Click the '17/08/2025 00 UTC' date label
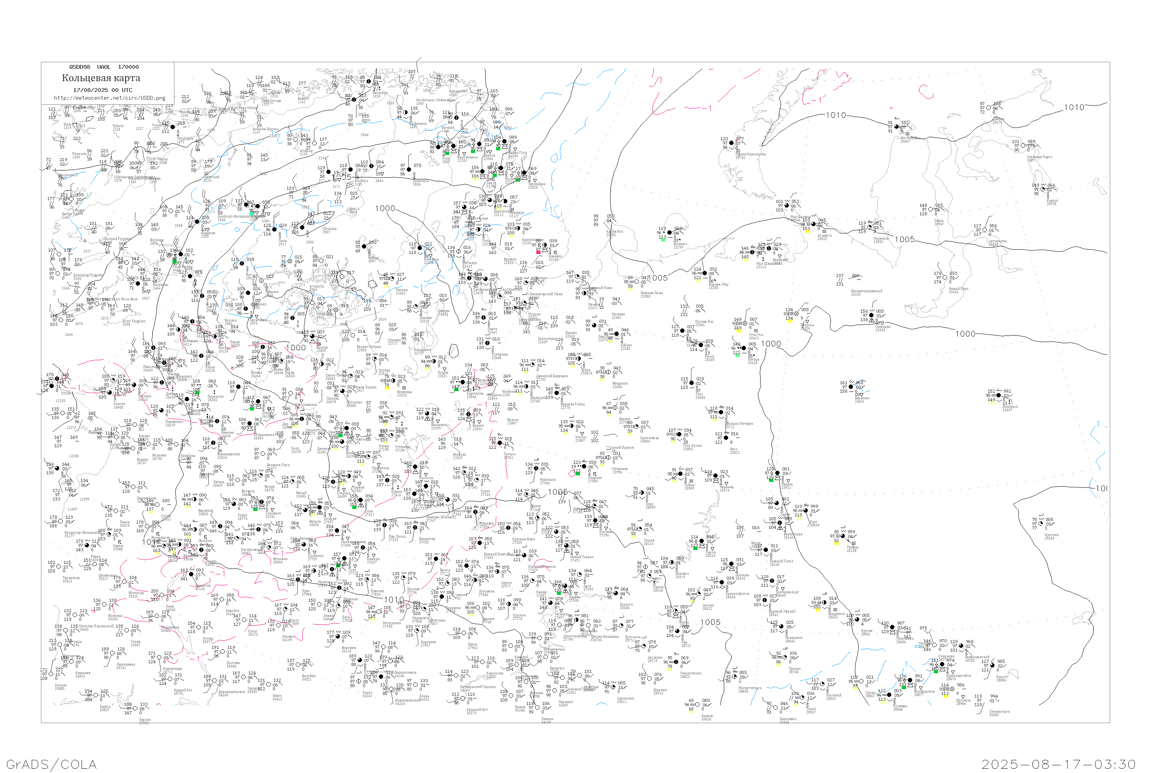This screenshot has width=1160, height=773. click(x=102, y=90)
